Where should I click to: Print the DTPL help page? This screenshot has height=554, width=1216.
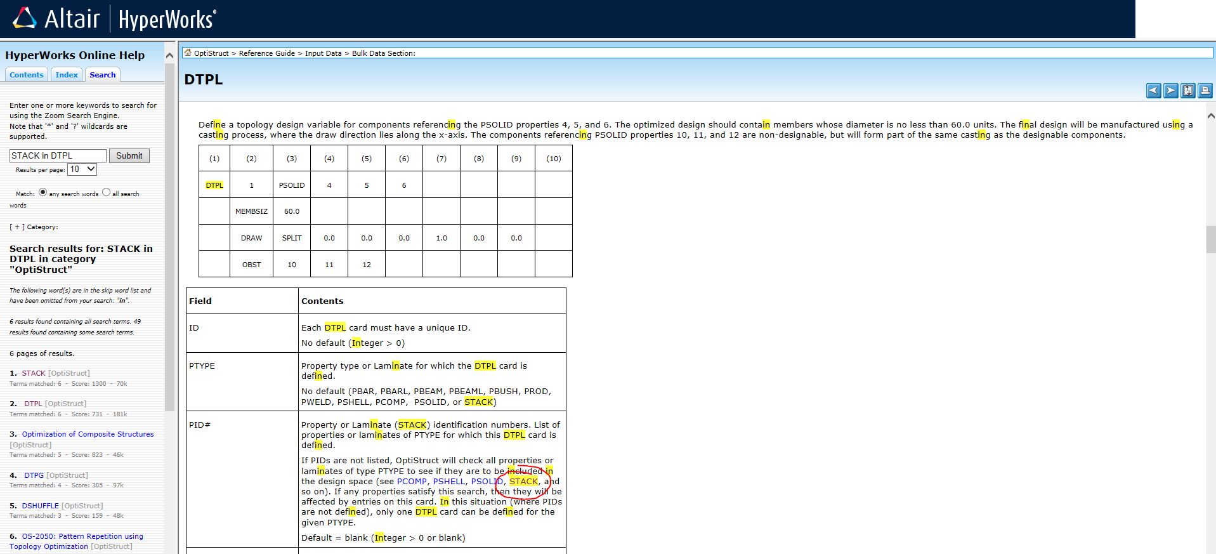(x=1205, y=91)
